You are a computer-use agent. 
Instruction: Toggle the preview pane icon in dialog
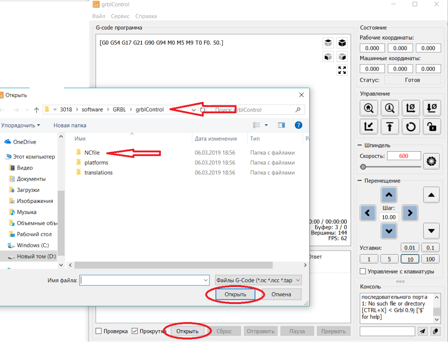(282, 125)
